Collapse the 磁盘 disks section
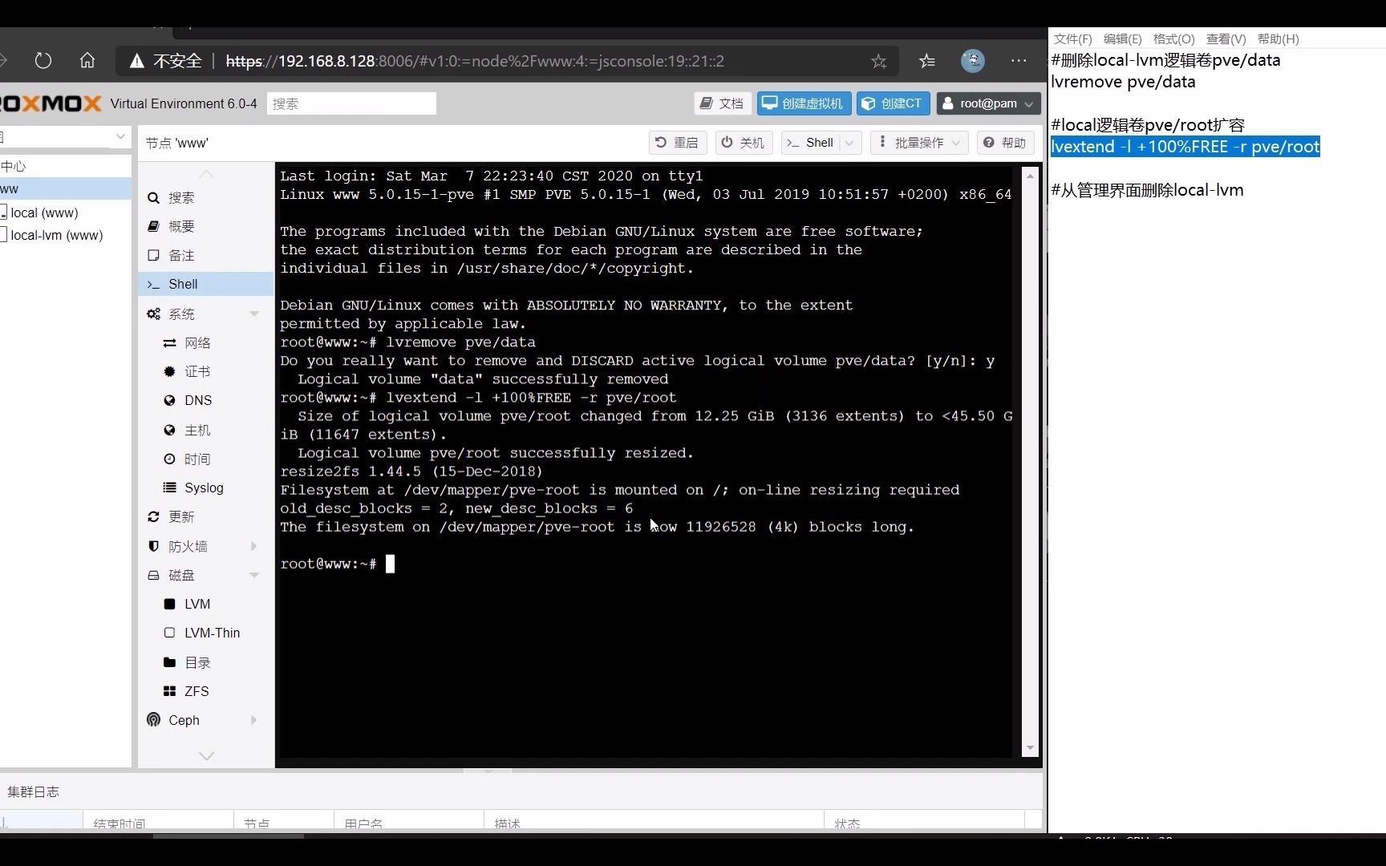Viewport: 1386px width, 866px height. click(x=253, y=575)
